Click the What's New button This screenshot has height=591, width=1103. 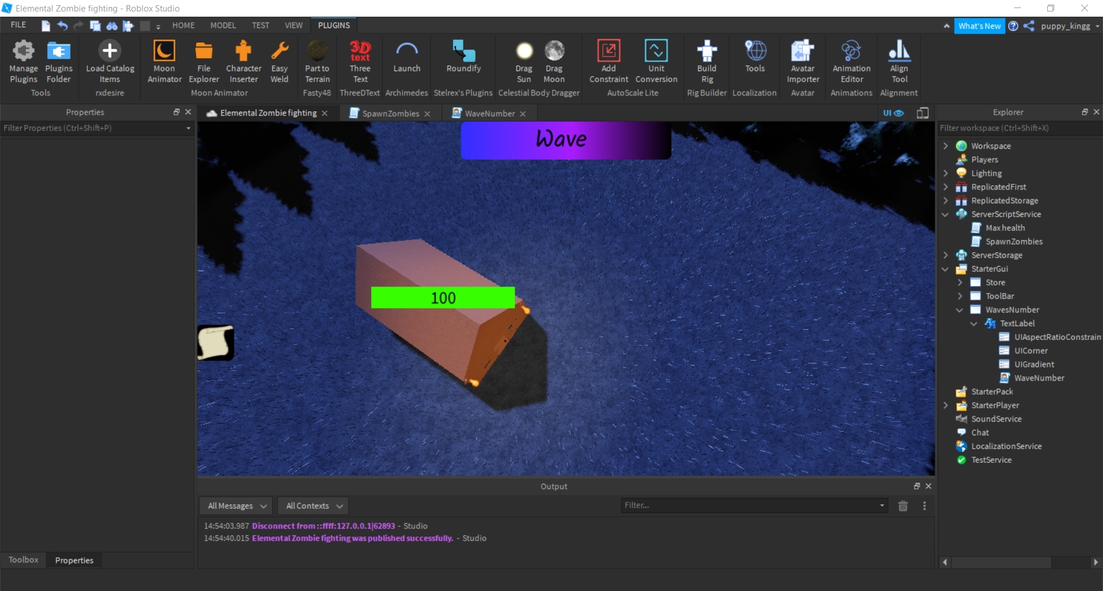979,26
